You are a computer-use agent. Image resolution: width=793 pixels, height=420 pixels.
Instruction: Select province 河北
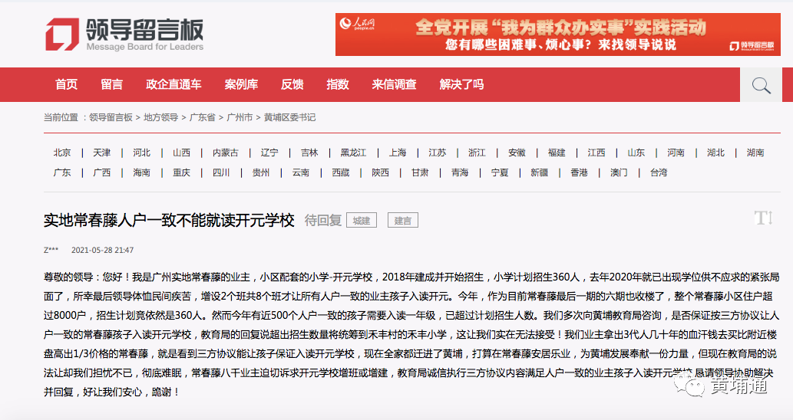141,153
